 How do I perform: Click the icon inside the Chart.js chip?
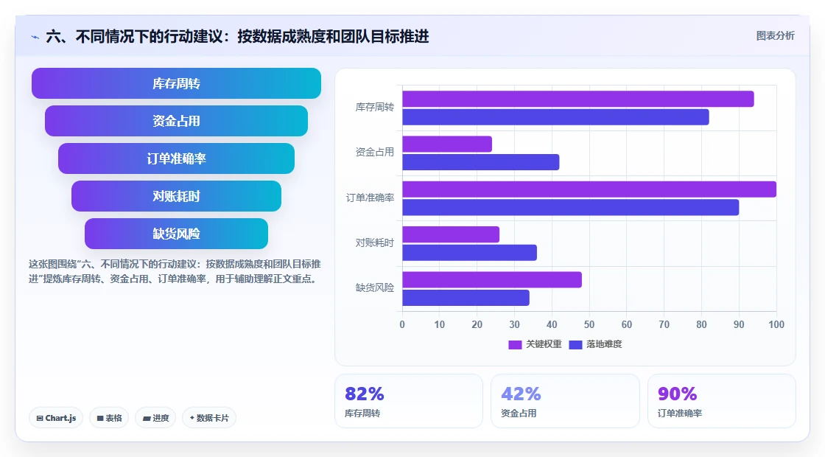pos(40,419)
